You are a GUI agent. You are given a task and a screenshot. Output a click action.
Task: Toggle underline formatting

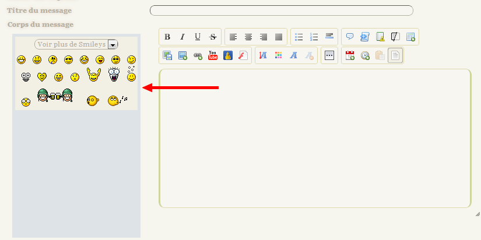tap(198, 37)
